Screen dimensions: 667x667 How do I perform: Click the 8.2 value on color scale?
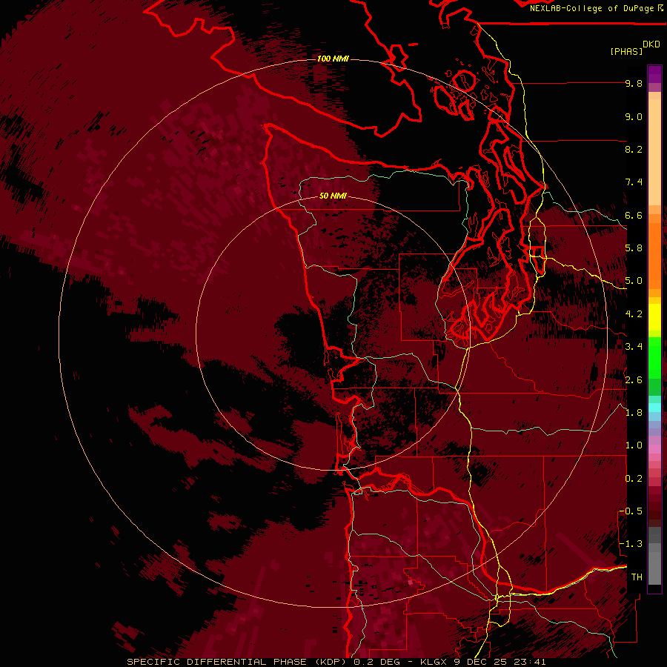point(634,149)
